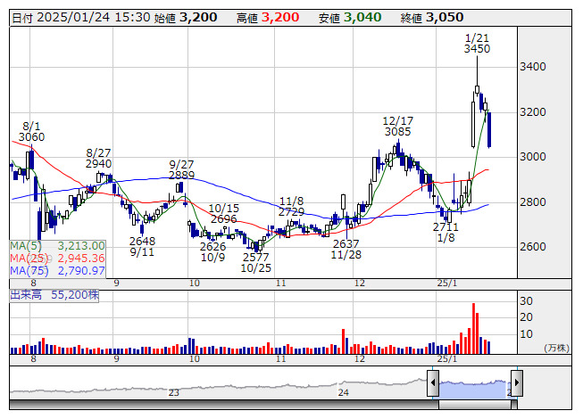Click the 11/28 low label at 2637
This screenshot has width=583, height=419.
tap(346, 249)
